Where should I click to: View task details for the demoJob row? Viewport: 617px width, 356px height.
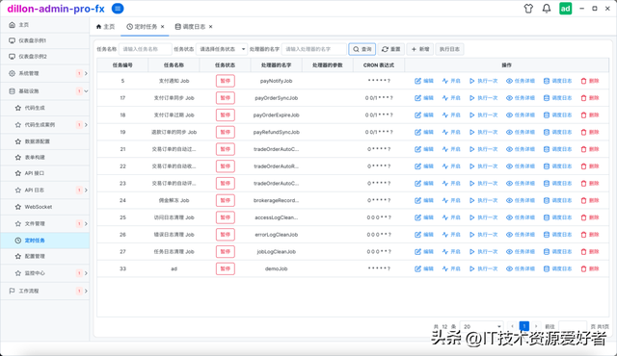point(521,268)
